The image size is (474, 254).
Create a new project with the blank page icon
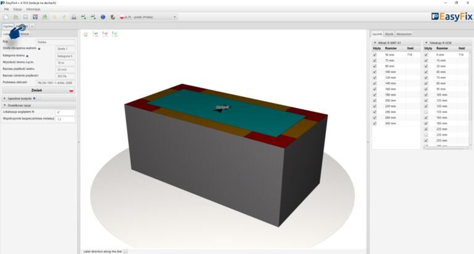6,17
